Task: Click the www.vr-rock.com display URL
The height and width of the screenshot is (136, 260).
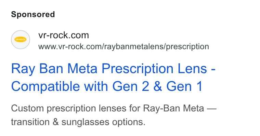Action: pyautogui.click(x=123, y=46)
